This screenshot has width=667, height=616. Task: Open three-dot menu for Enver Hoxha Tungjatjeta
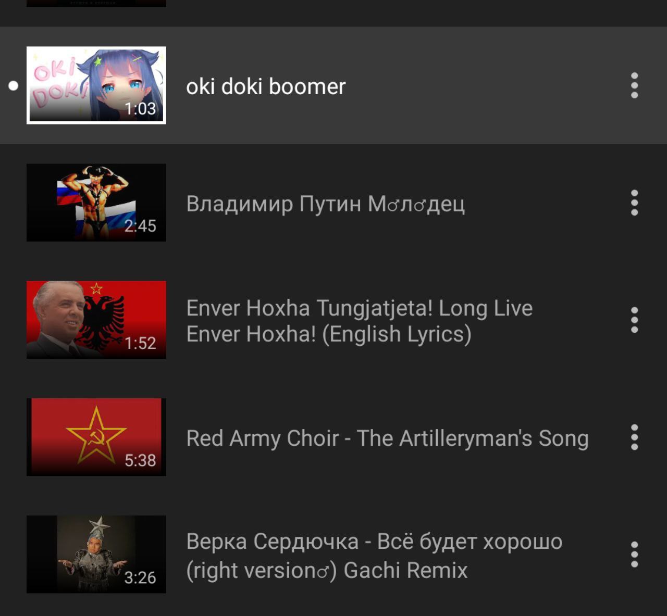pos(634,320)
